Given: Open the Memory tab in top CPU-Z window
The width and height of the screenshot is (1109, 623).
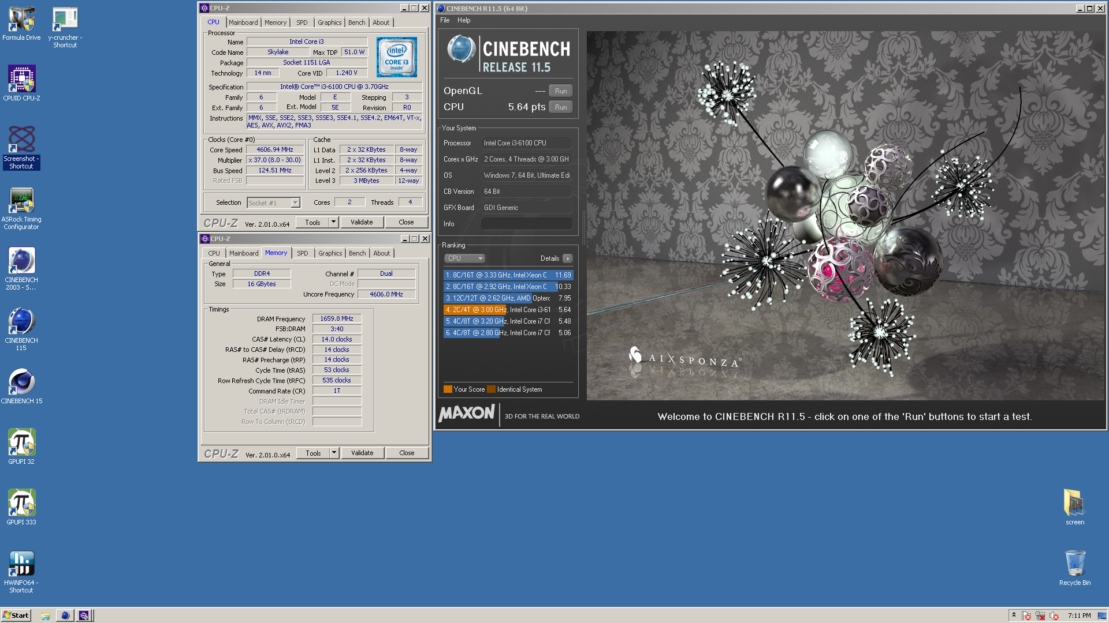Looking at the screenshot, I should click(276, 22).
